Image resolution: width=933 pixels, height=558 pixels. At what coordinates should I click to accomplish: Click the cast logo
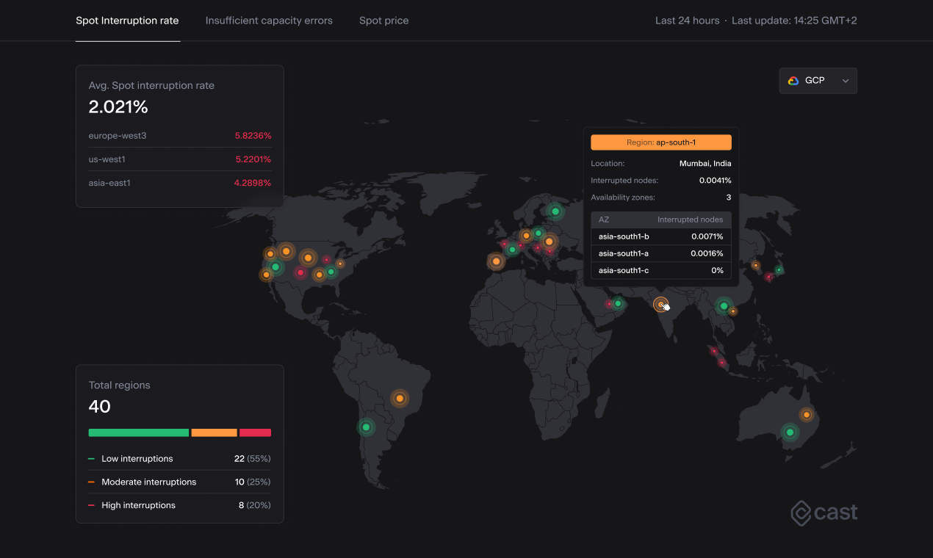[824, 512]
